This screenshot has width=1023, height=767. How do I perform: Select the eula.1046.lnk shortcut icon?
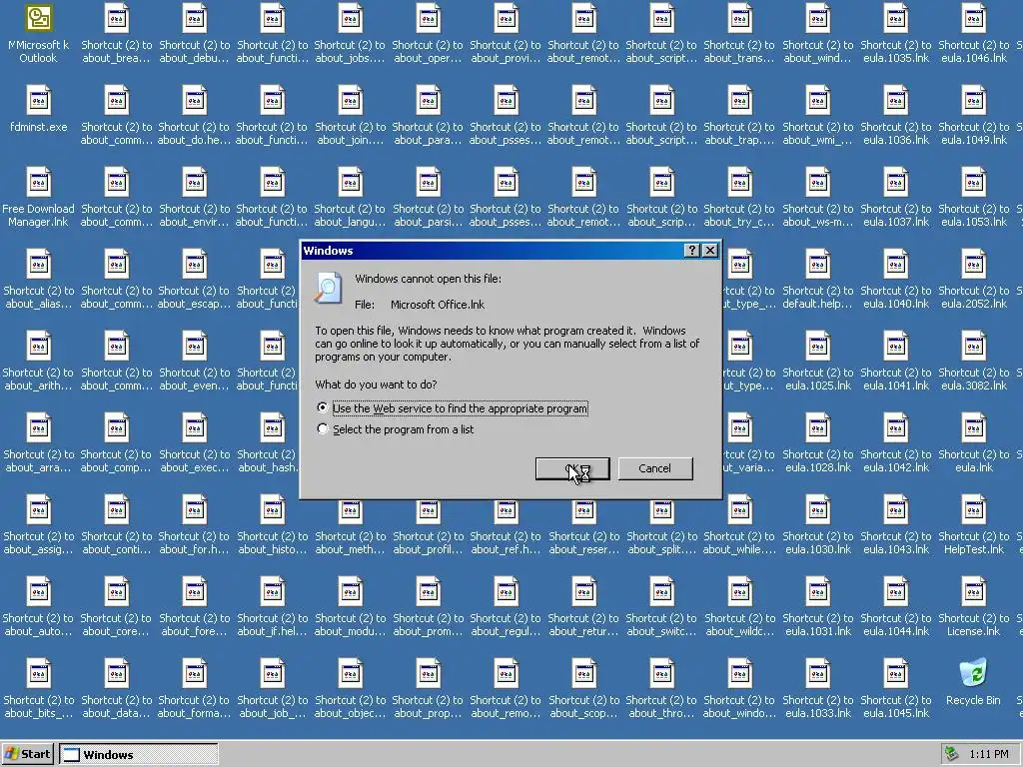(x=973, y=18)
